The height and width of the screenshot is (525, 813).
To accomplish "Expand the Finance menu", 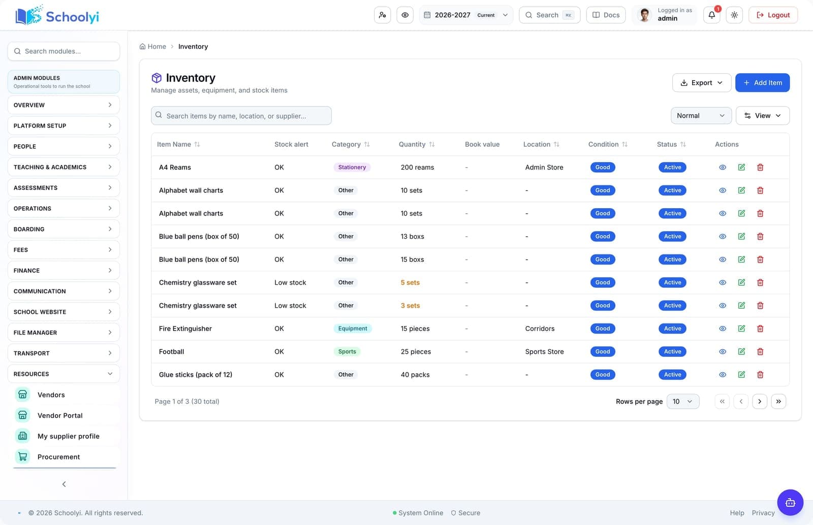I will pos(64,271).
